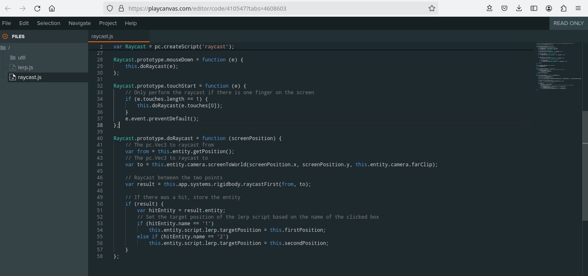Click the FILES panel header
Screen dimensions: 588x276
[44, 36]
